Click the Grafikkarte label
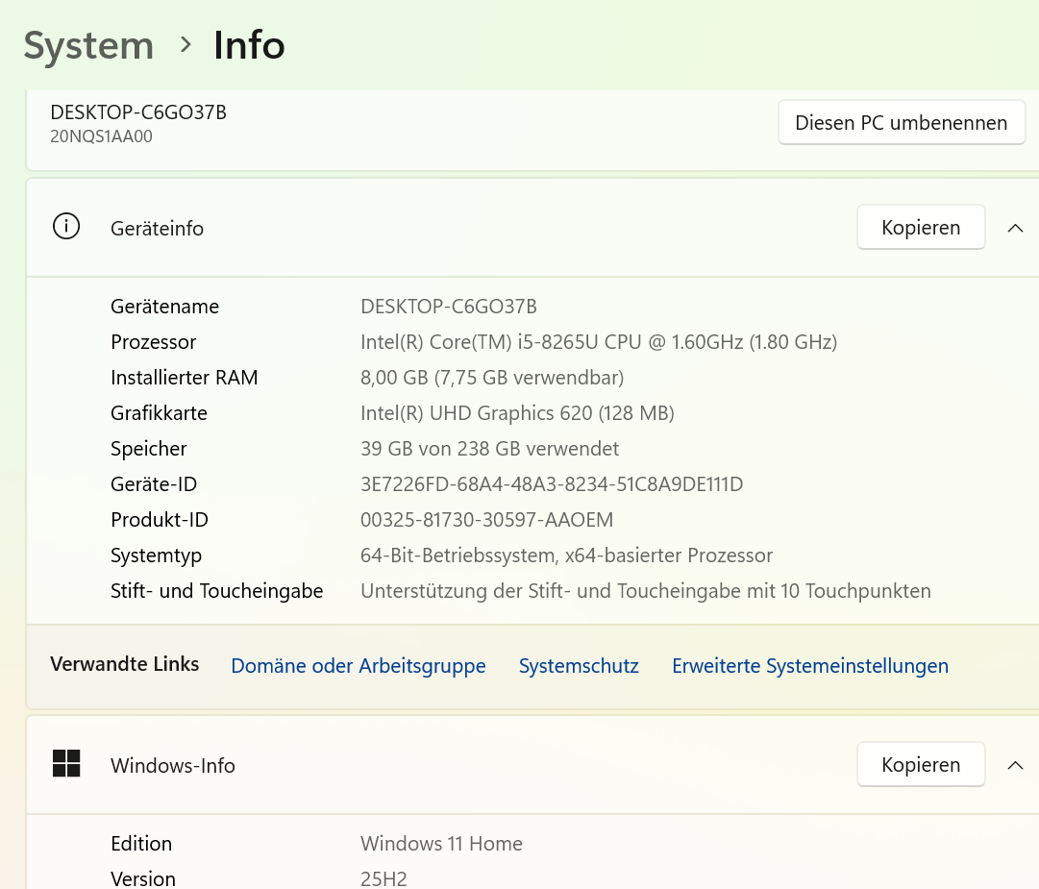This screenshot has width=1039, height=889. click(159, 412)
